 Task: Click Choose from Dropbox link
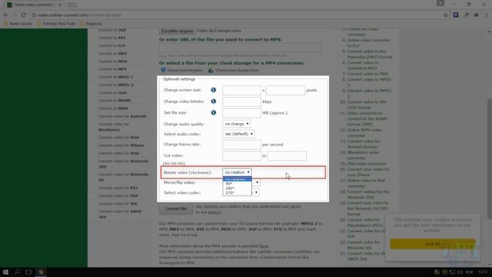(x=184, y=70)
